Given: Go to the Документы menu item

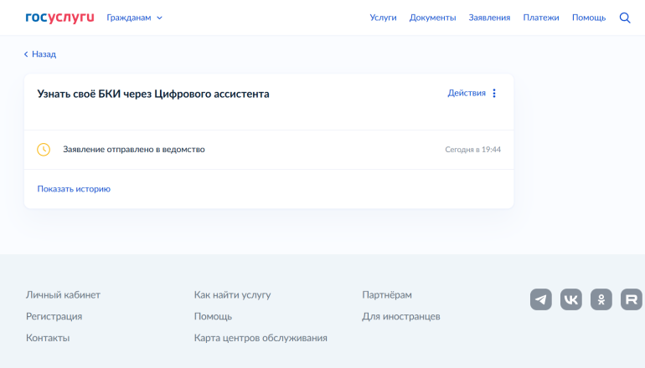Looking at the screenshot, I should point(432,18).
